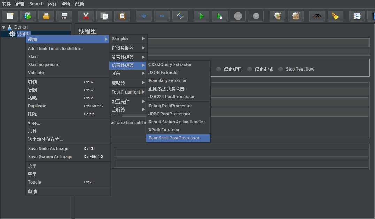This screenshot has height=219, width=375.
Task: Choose Debug PostProcessor
Action: coord(178,106)
